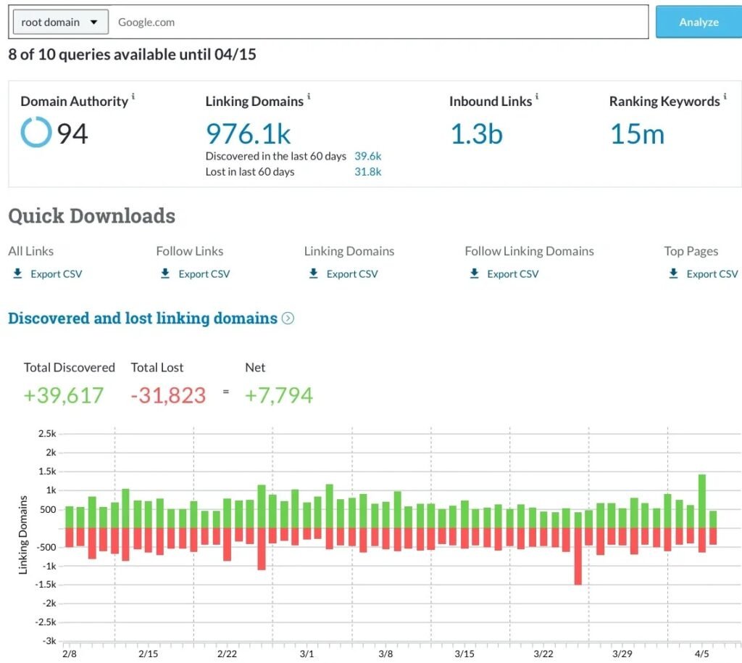Export CSV for Linking Domains

pyautogui.click(x=351, y=274)
